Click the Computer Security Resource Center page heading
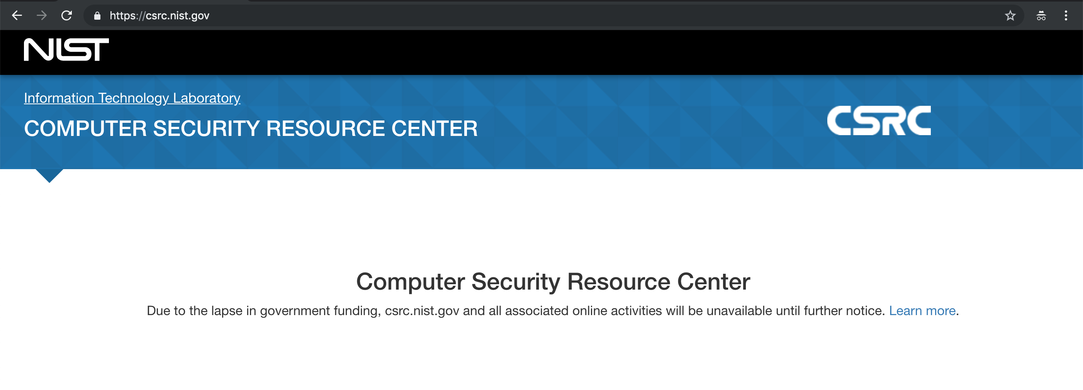Image resolution: width=1083 pixels, height=390 pixels. [553, 281]
